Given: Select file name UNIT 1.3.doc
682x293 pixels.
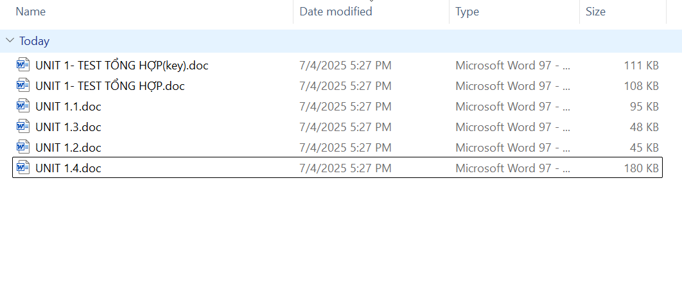Looking at the screenshot, I should coord(68,127).
